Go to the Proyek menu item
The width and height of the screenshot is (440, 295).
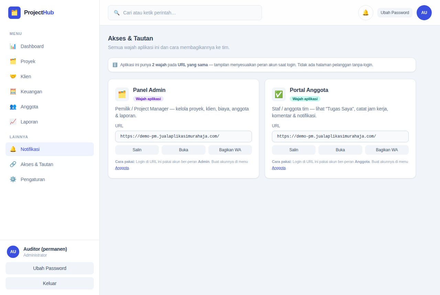pos(49,61)
